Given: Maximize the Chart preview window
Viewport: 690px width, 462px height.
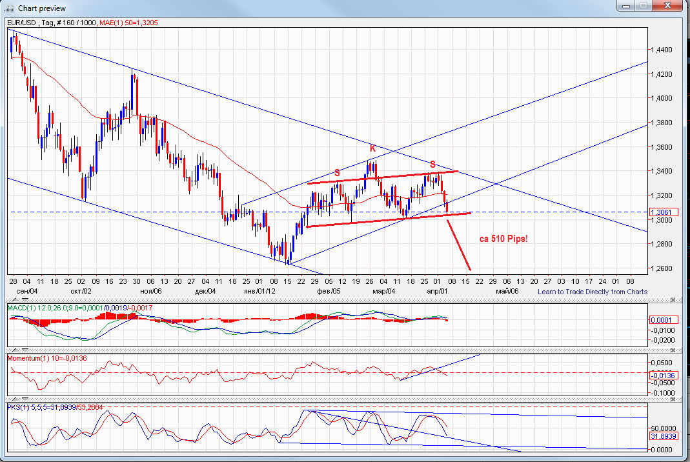Looking at the screenshot, I should [x=644, y=6].
